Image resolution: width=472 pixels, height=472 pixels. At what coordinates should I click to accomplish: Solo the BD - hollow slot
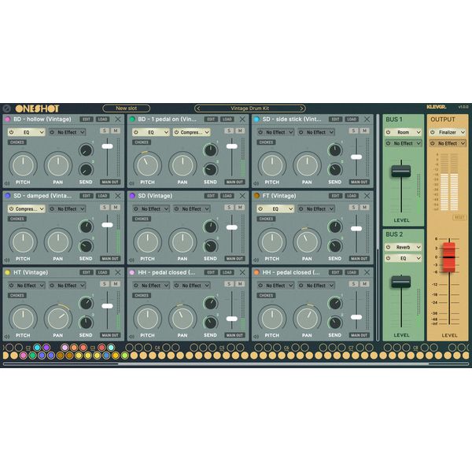coord(103,131)
